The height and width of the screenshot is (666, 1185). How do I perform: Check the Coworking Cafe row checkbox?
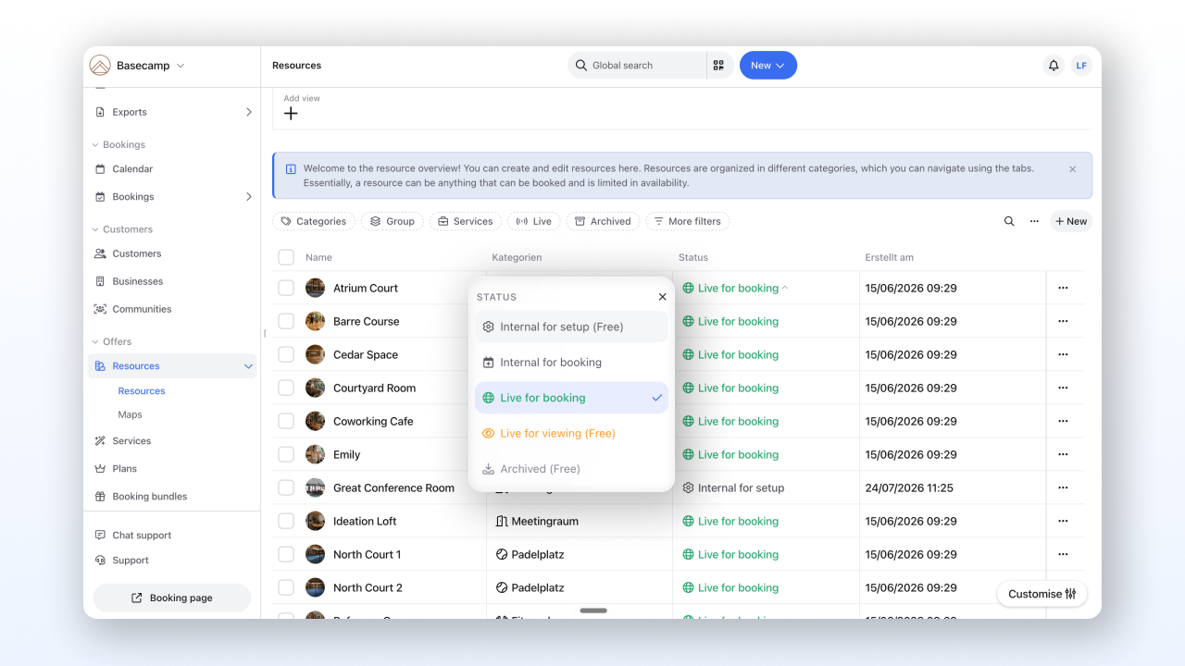pyautogui.click(x=286, y=421)
